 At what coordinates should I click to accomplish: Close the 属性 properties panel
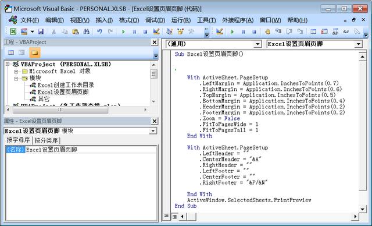point(155,121)
